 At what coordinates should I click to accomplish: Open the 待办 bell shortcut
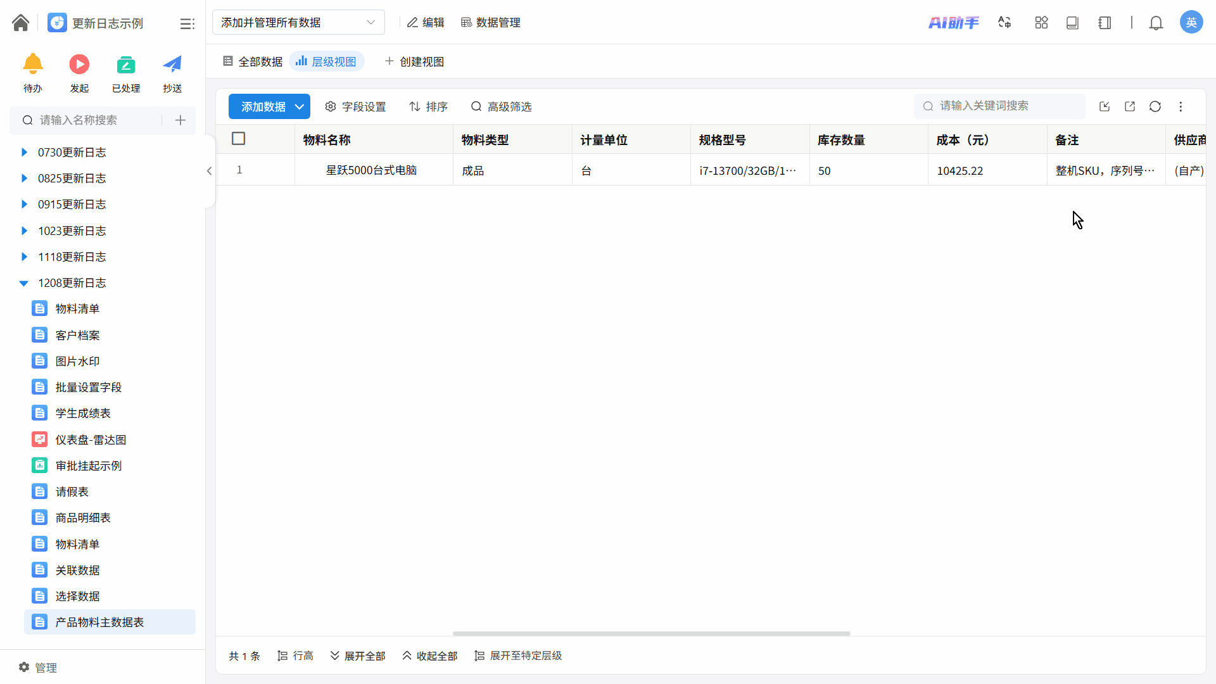tap(33, 65)
